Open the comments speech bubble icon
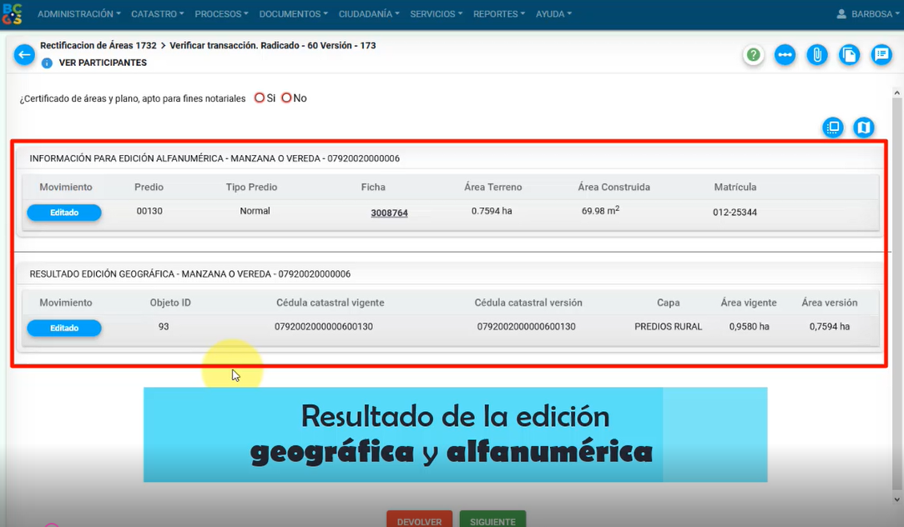 [881, 55]
